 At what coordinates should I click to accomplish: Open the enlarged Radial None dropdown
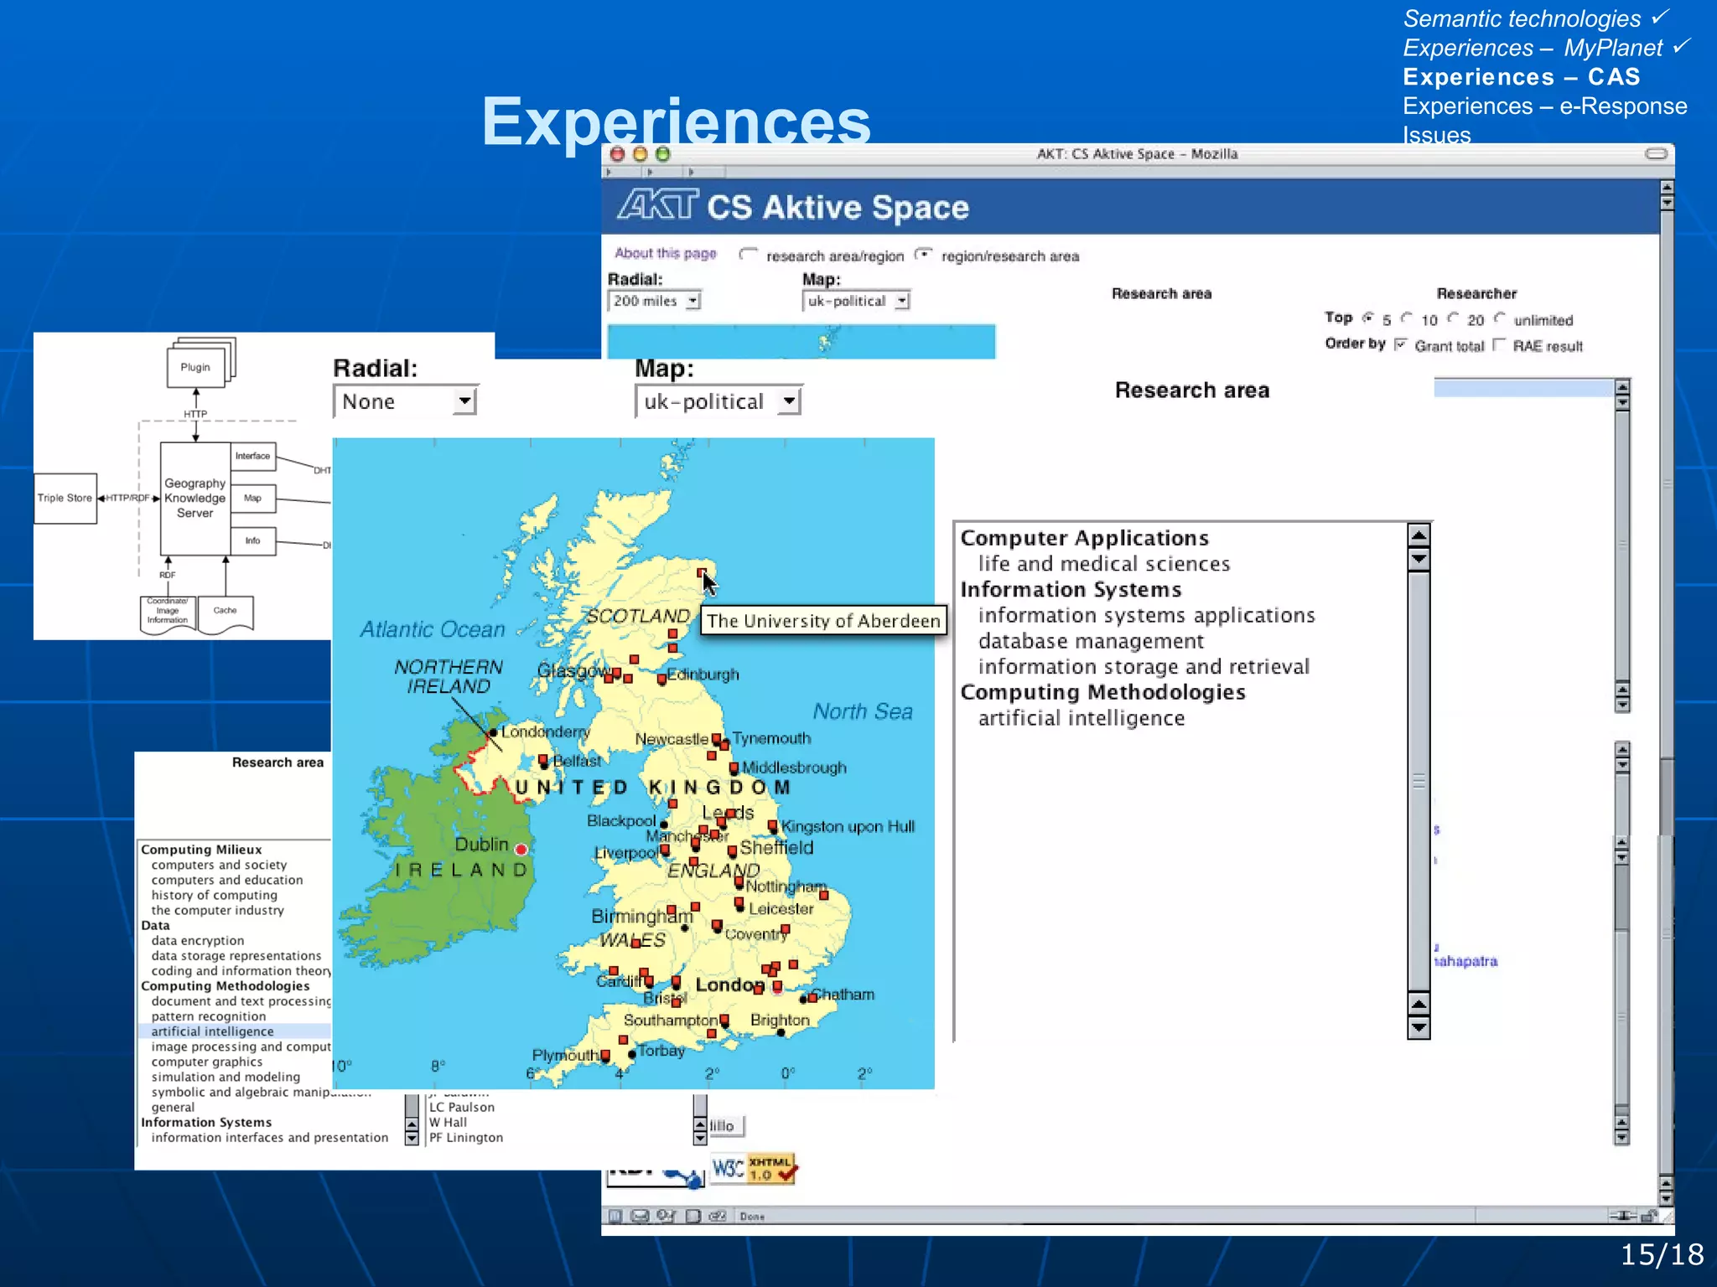pos(406,401)
